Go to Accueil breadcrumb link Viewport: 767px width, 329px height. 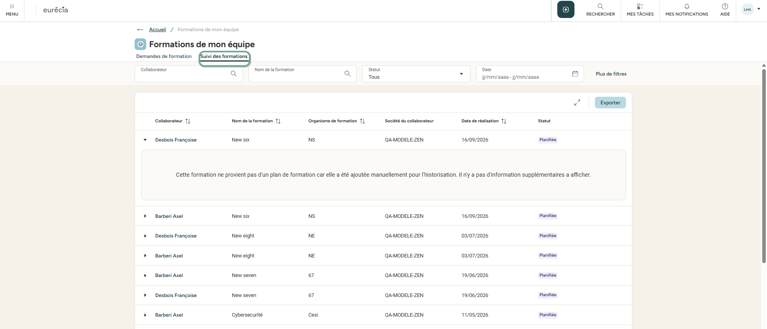pos(157,30)
